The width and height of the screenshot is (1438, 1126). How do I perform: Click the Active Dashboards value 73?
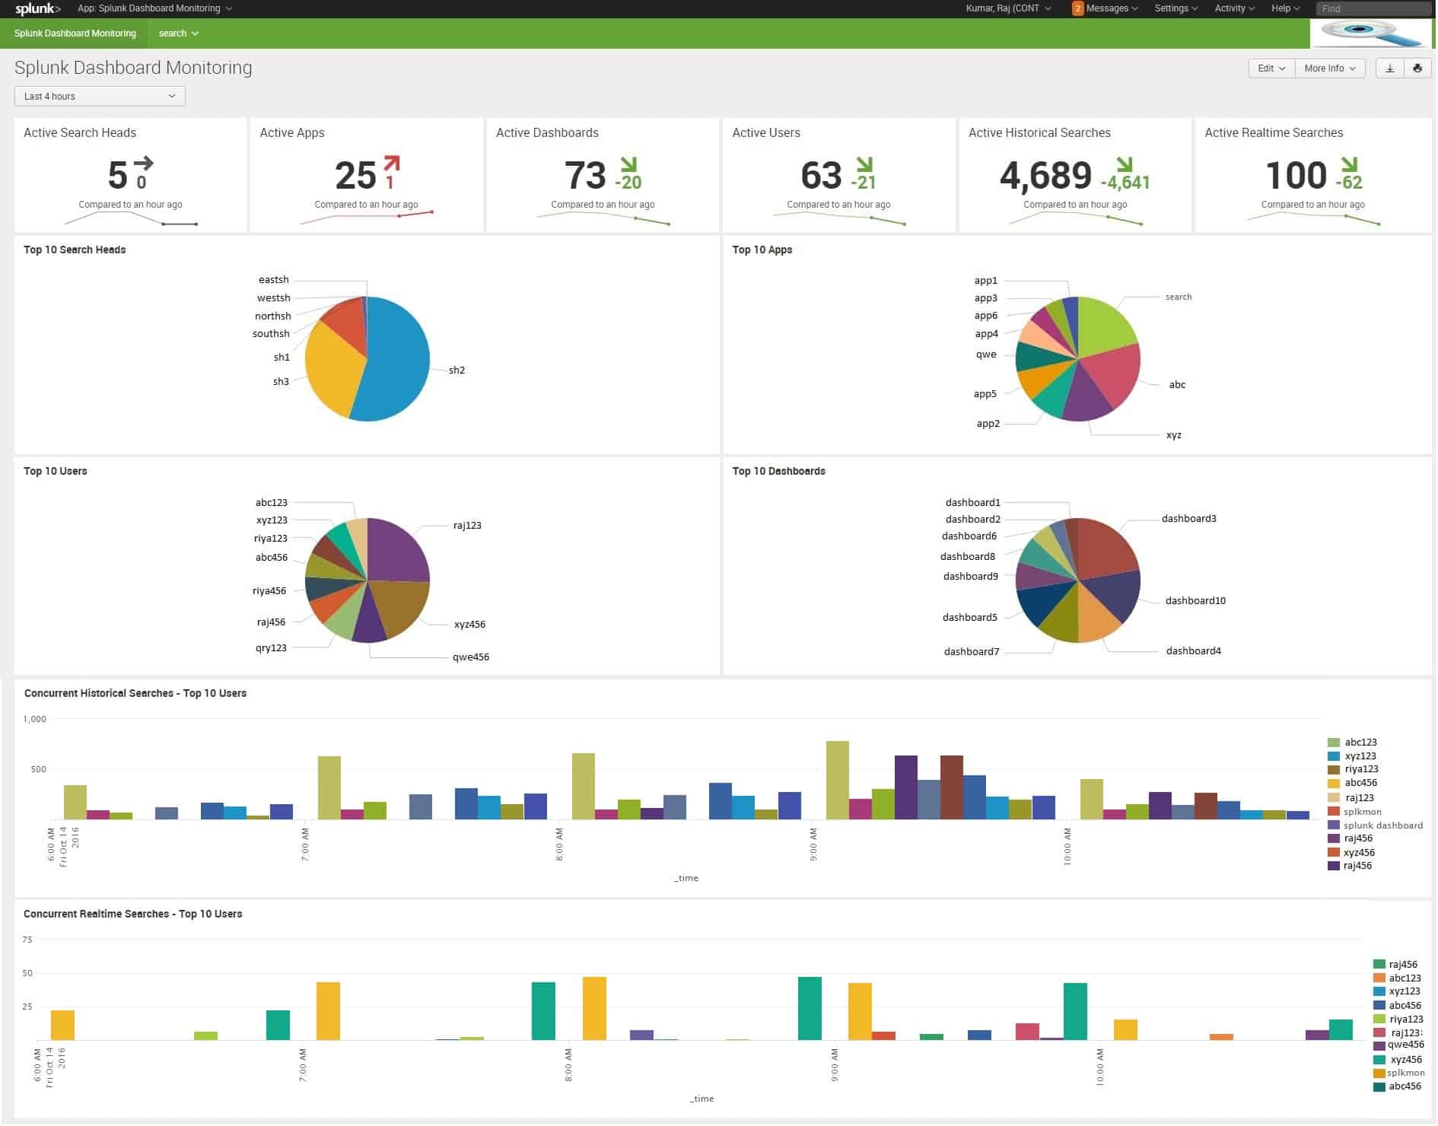586,176
